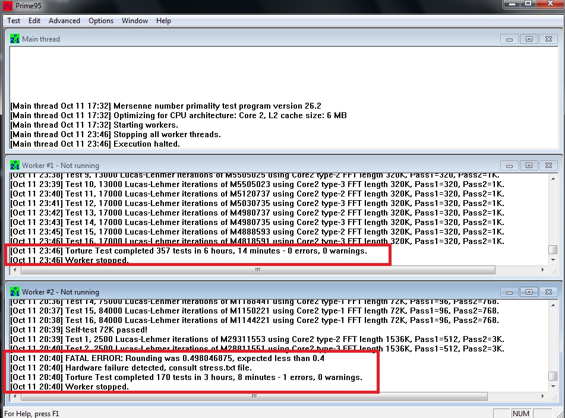Click Worker #2 Test 15 M1150221 line

[x=254, y=311]
